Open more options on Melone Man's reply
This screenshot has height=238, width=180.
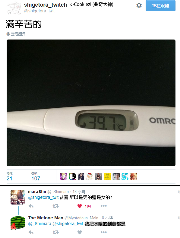[104, 232]
